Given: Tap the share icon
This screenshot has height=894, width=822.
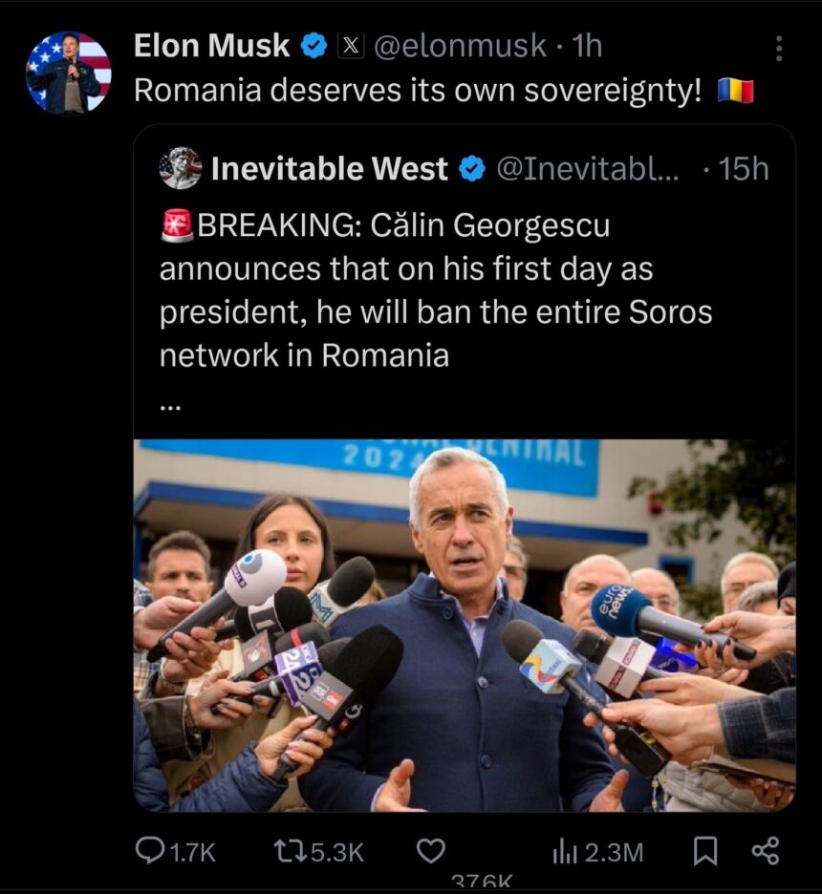Looking at the screenshot, I should (765, 850).
